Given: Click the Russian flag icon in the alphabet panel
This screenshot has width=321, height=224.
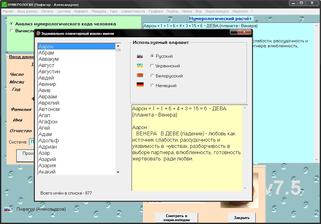Looking at the screenshot, I should (x=140, y=56).
